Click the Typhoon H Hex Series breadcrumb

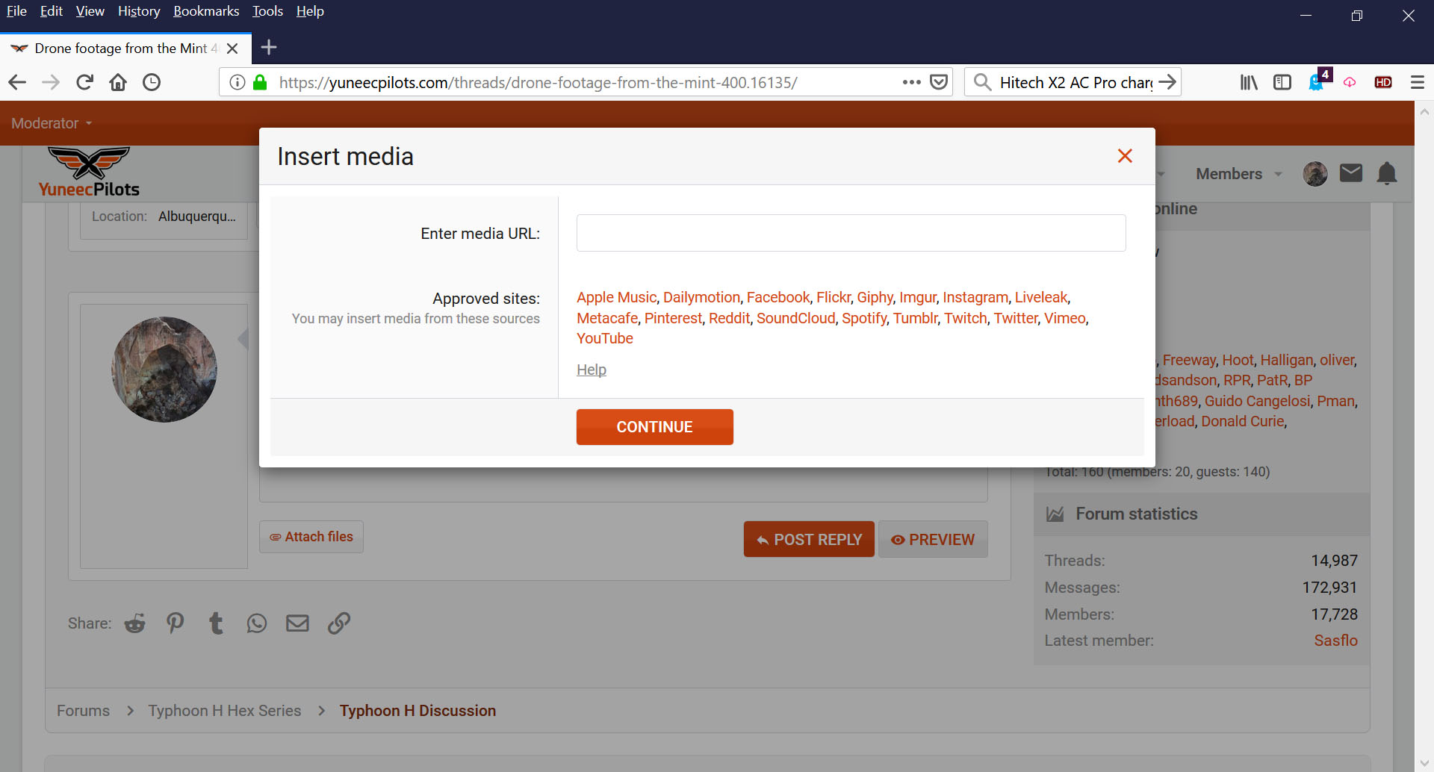224,711
